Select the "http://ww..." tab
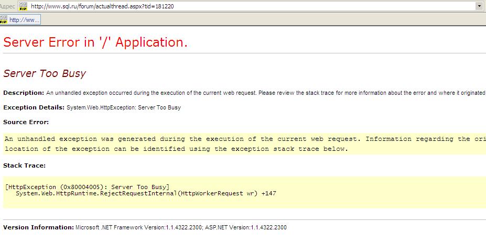The image size is (486, 243). click(x=24, y=20)
